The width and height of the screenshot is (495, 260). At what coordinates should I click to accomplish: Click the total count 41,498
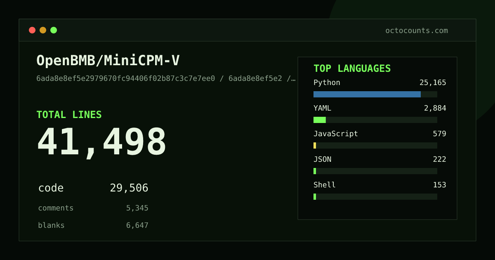point(101,142)
